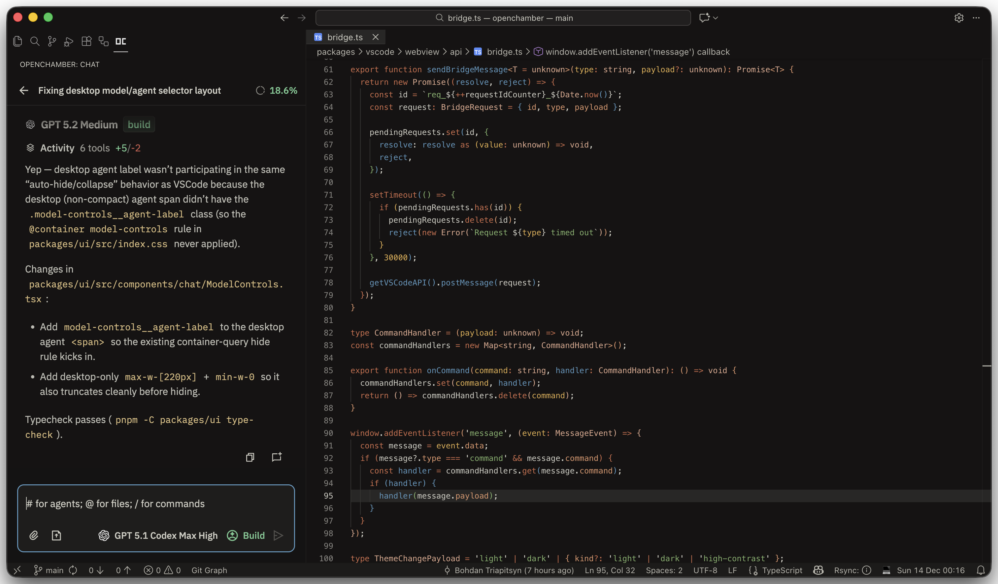Open the Build agent selector

pos(246,536)
